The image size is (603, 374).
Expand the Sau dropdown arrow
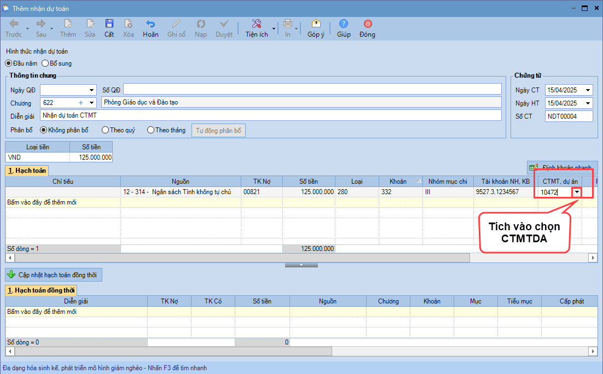pos(51,28)
